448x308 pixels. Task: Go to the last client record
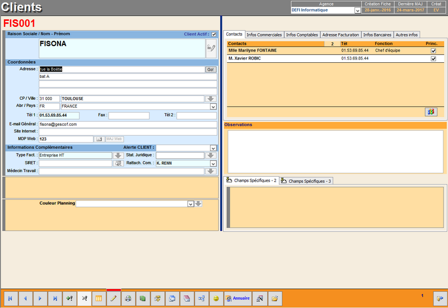point(54,298)
